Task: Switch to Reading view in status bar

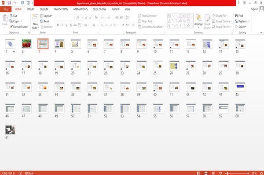Action: tap(213, 173)
